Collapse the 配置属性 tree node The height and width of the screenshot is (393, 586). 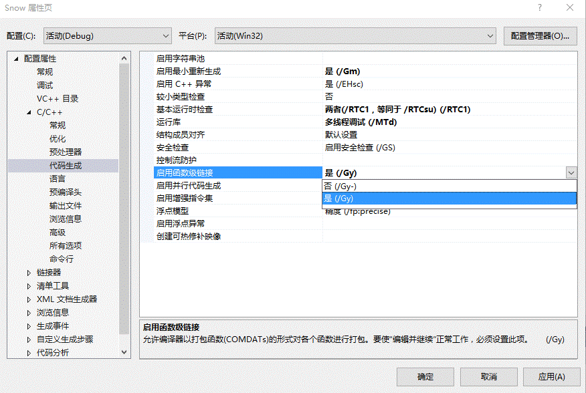click(x=16, y=59)
